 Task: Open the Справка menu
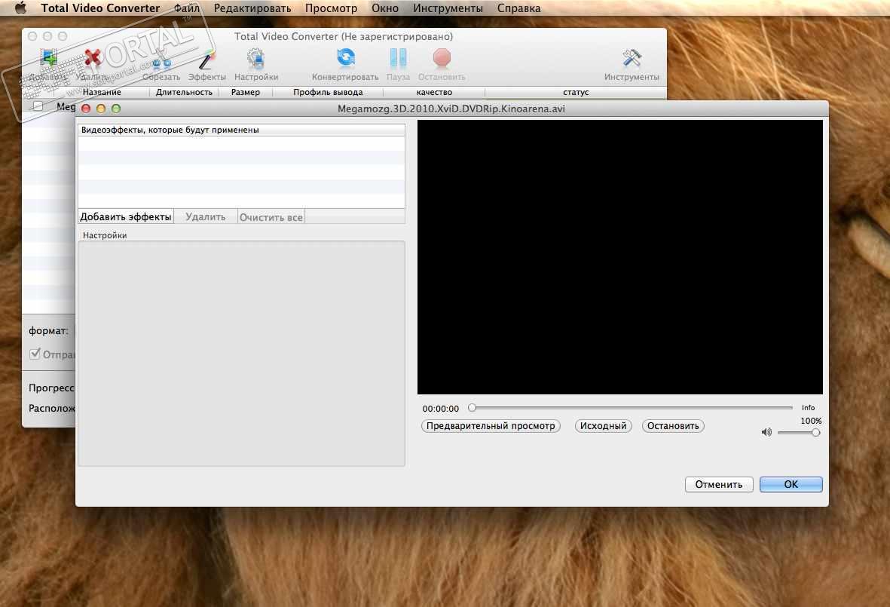coord(518,8)
